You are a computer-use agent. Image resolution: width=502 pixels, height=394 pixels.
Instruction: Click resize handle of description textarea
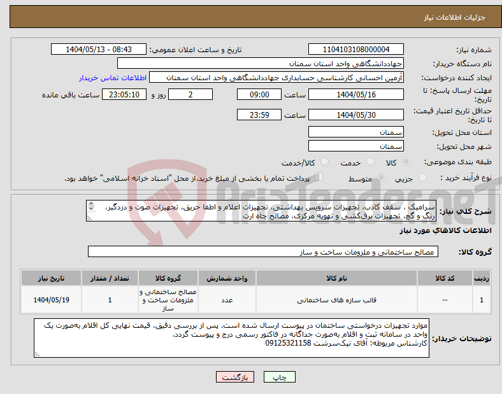tap(89, 218)
